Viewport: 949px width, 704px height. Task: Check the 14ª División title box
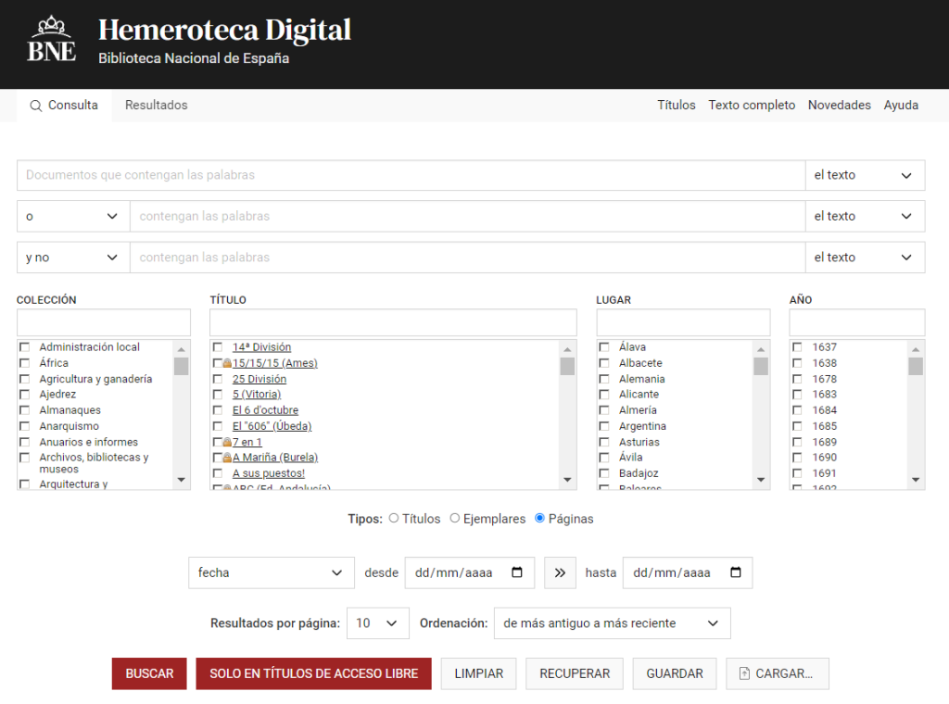click(218, 347)
